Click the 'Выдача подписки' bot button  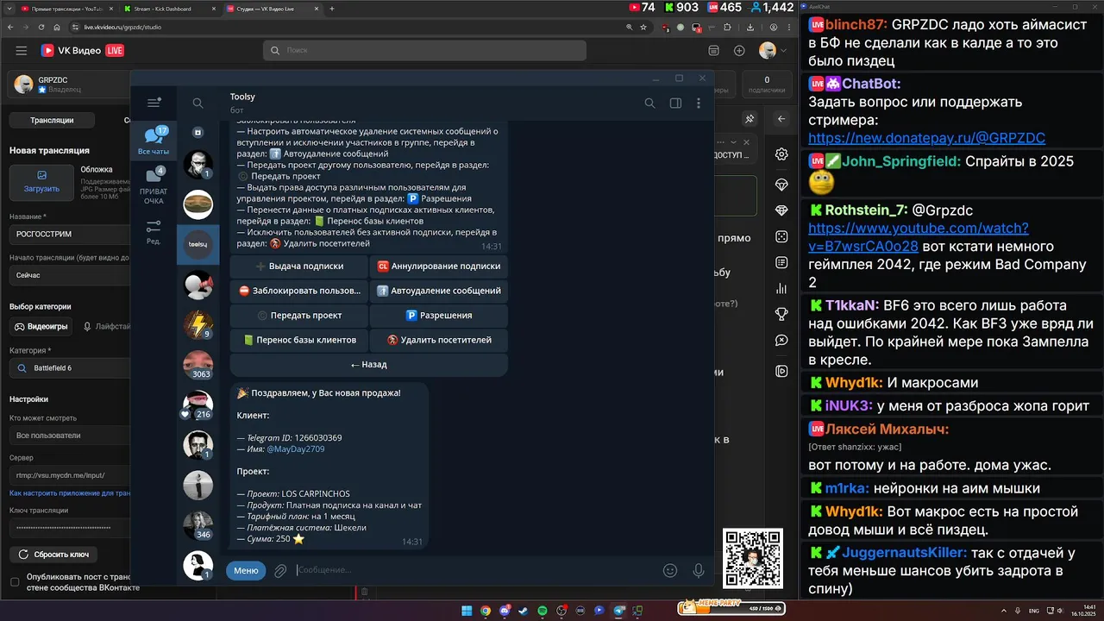point(298,267)
